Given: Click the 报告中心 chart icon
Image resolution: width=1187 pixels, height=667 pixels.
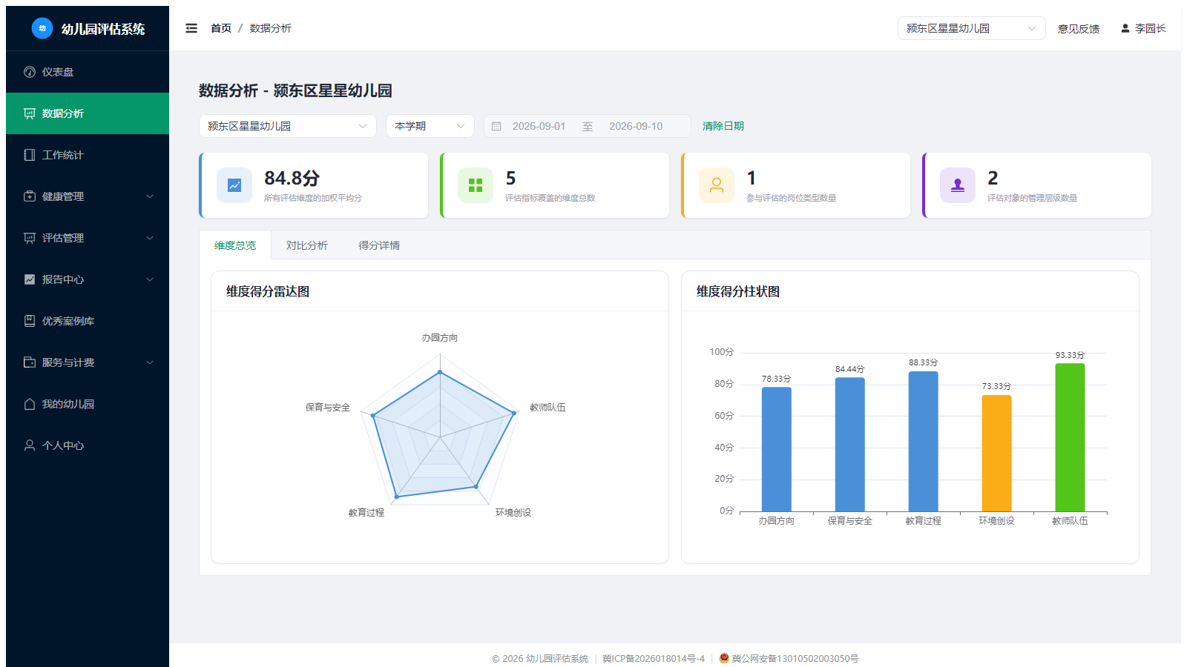Looking at the screenshot, I should (x=30, y=279).
